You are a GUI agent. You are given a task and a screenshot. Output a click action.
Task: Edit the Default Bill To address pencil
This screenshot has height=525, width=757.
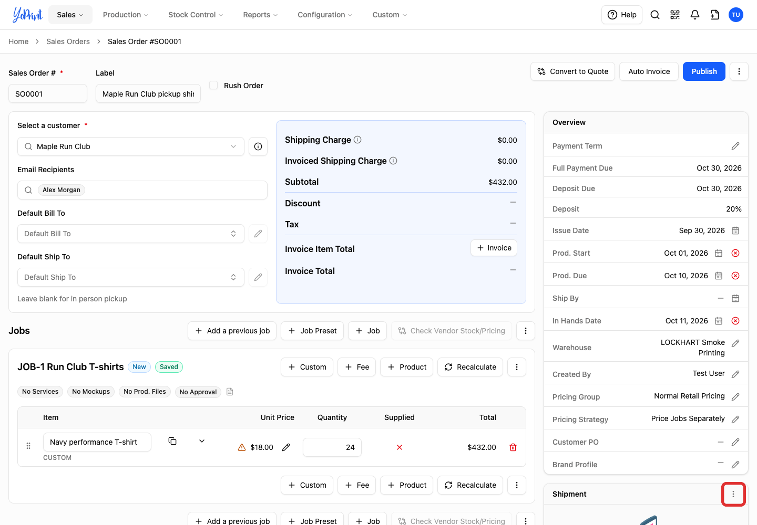(x=258, y=234)
